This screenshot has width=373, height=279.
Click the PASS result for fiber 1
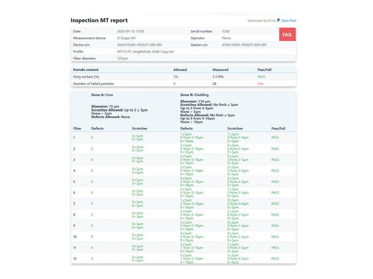(x=275, y=137)
